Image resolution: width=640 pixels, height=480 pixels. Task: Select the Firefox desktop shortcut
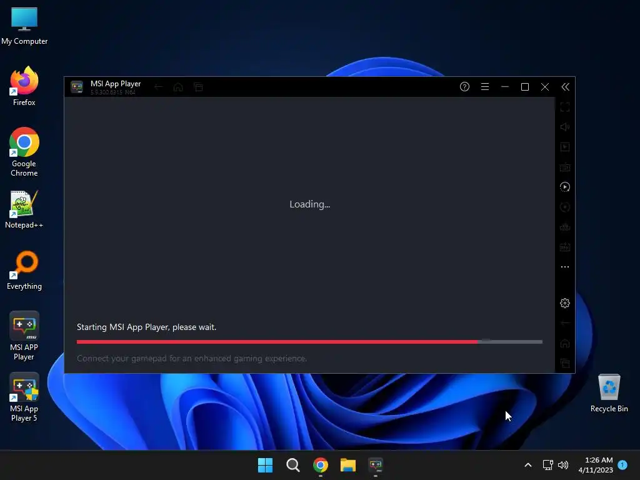point(24,86)
